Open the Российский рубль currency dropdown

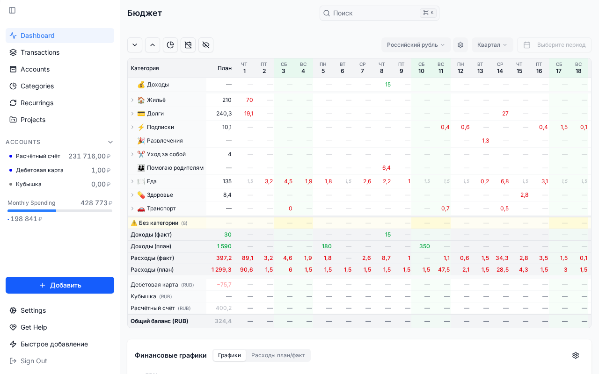pyautogui.click(x=416, y=45)
